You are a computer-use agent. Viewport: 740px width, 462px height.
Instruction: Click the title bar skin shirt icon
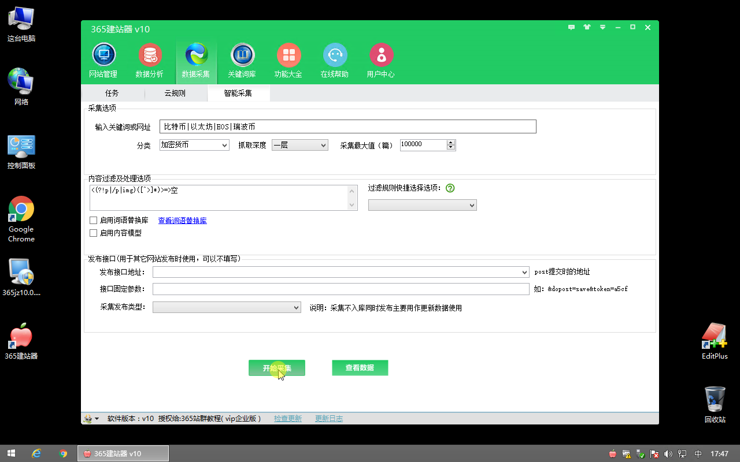587,27
